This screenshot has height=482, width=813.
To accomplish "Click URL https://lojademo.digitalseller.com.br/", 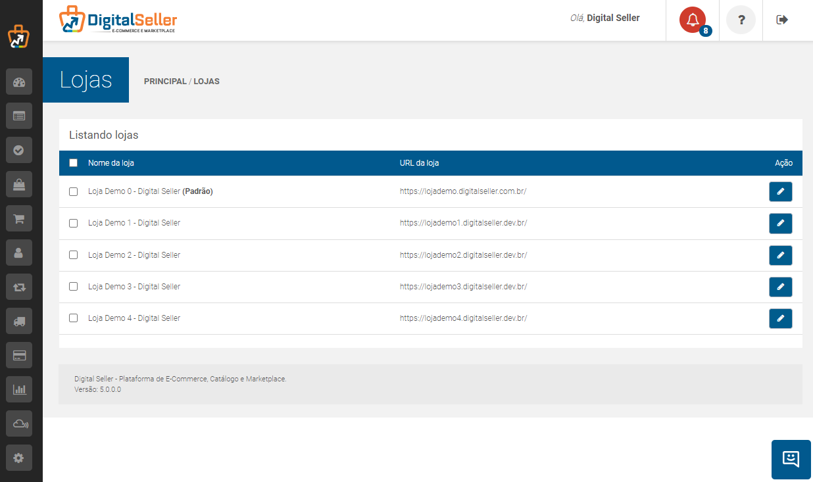I will point(463,191).
